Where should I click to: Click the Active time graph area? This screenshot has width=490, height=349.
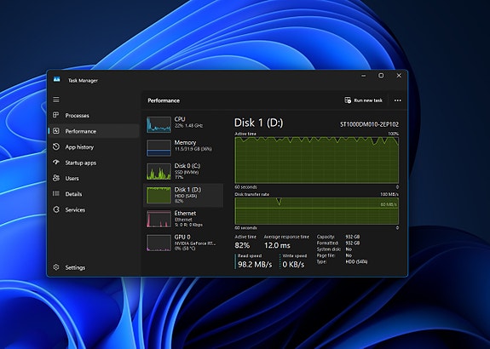click(316, 160)
